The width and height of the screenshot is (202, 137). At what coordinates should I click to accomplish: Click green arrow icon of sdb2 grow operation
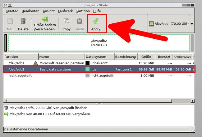click(6, 114)
